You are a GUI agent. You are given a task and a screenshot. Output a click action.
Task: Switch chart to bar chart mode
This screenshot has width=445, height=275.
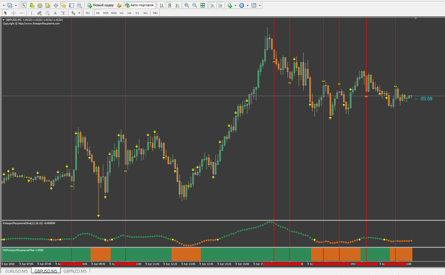pos(162,5)
